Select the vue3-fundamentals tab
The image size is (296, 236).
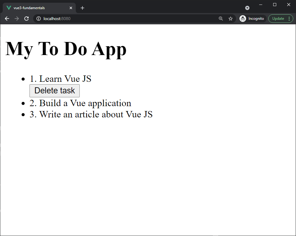coord(37,8)
